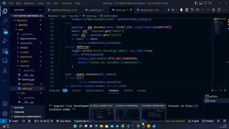Open more editor actions ellipsis
Image resolution: width=229 pixels, height=129 pixels.
[x=224, y=10]
